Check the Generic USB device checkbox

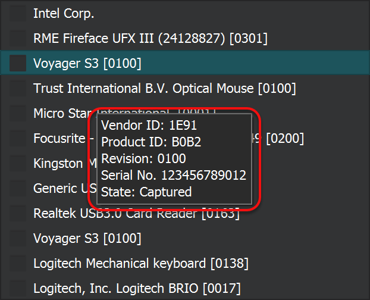point(18,188)
